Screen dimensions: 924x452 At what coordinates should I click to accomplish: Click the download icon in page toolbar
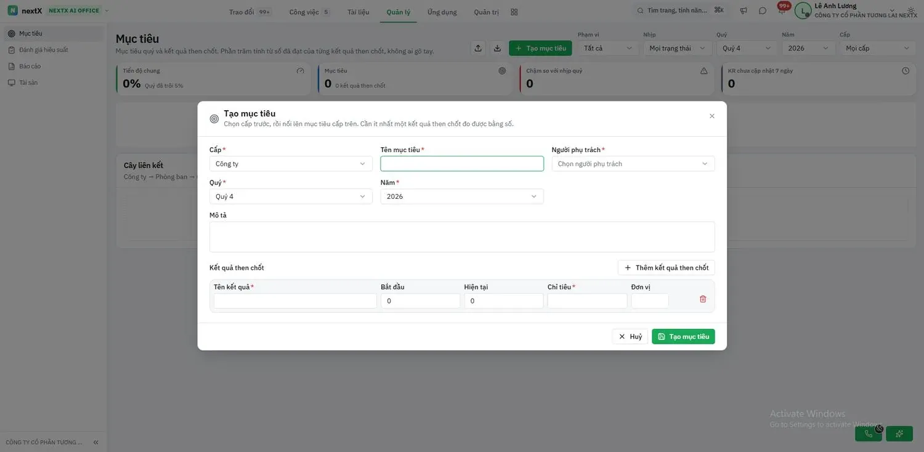click(x=497, y=48)
